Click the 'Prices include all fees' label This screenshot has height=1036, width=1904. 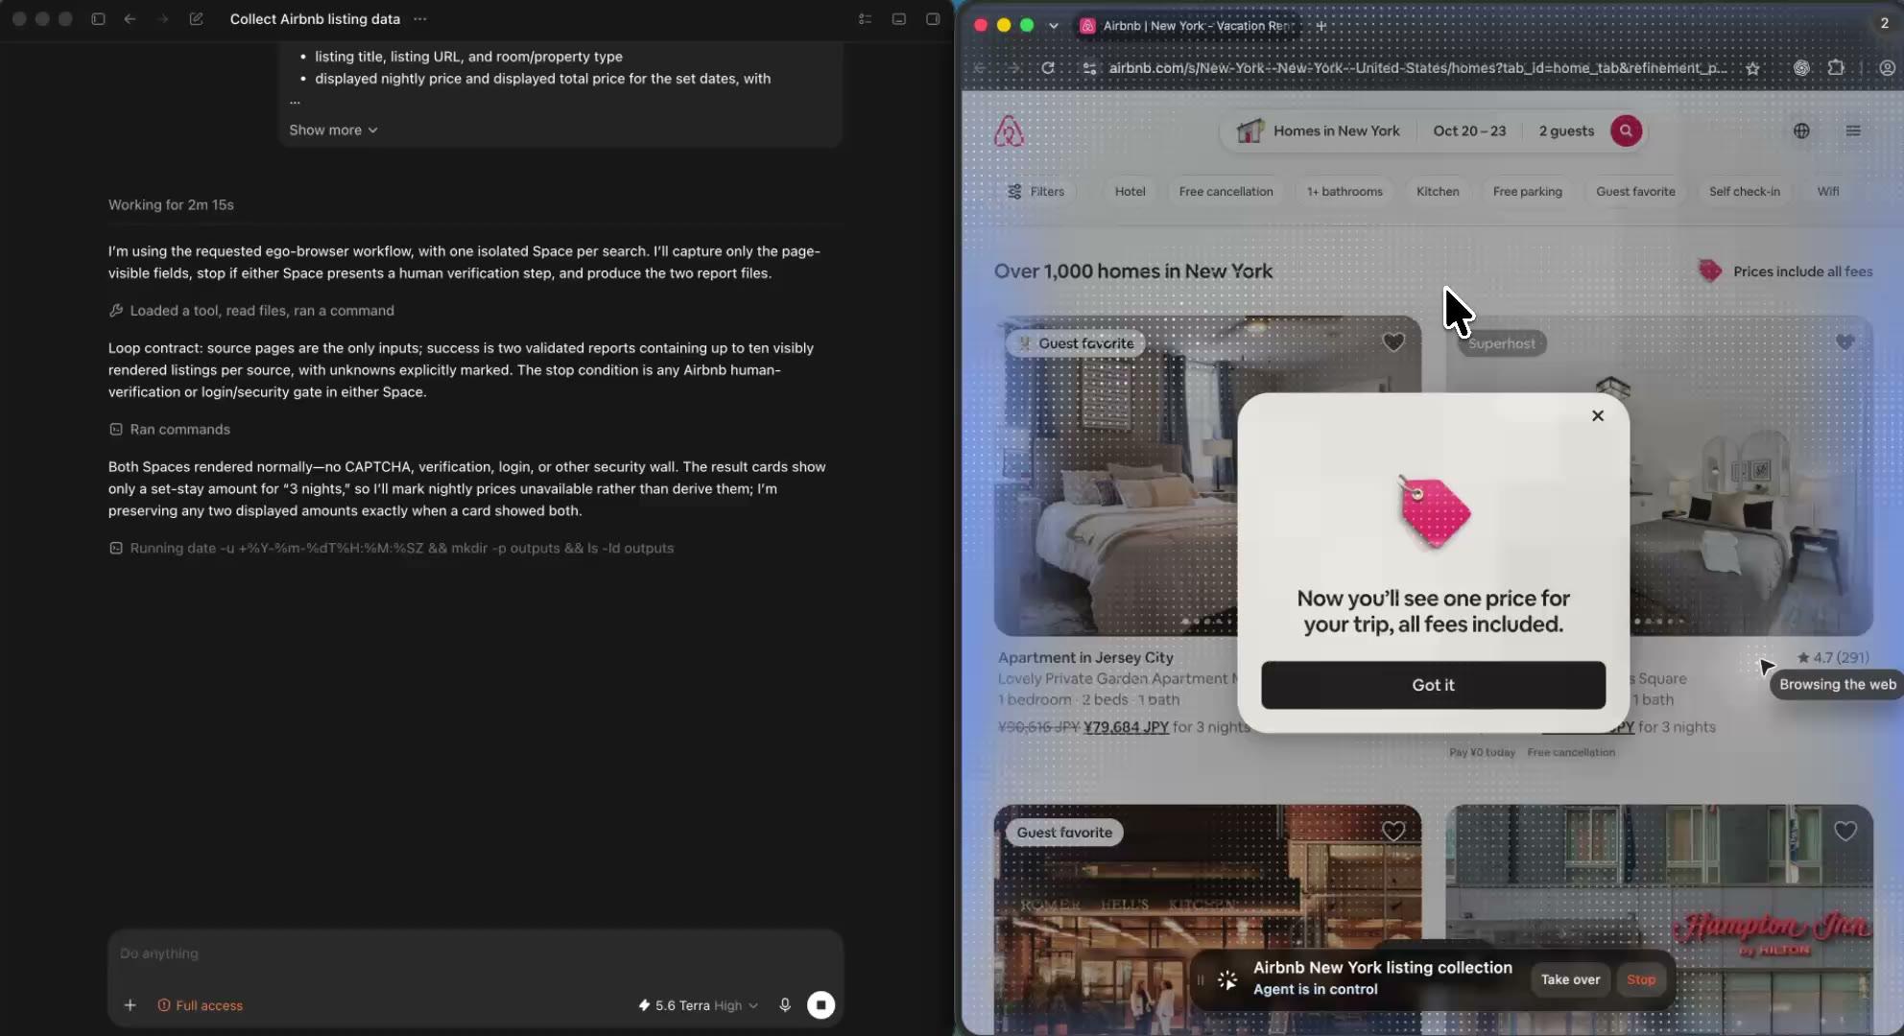(x=1802, y=271)
